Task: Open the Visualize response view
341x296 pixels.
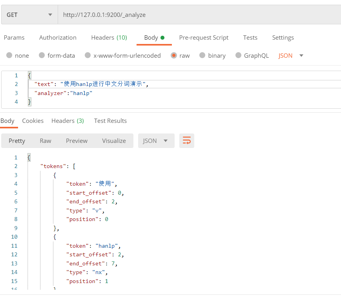Action: click(114, 141)
